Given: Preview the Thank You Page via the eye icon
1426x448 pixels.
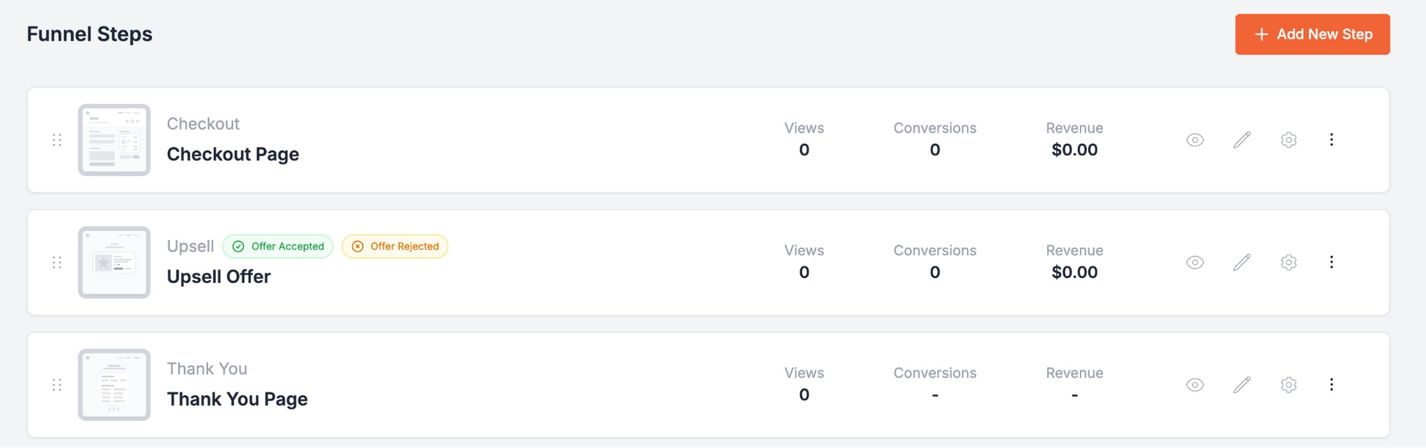Looking at the screenshot, I should coord(1194,385).
